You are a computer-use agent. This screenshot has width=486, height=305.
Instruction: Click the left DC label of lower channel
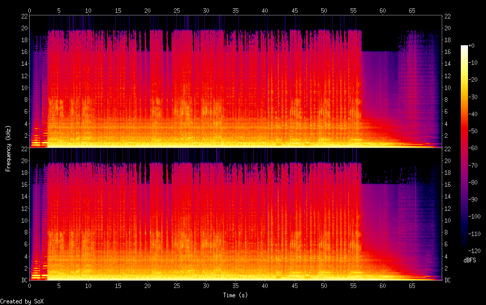point(24,280)
